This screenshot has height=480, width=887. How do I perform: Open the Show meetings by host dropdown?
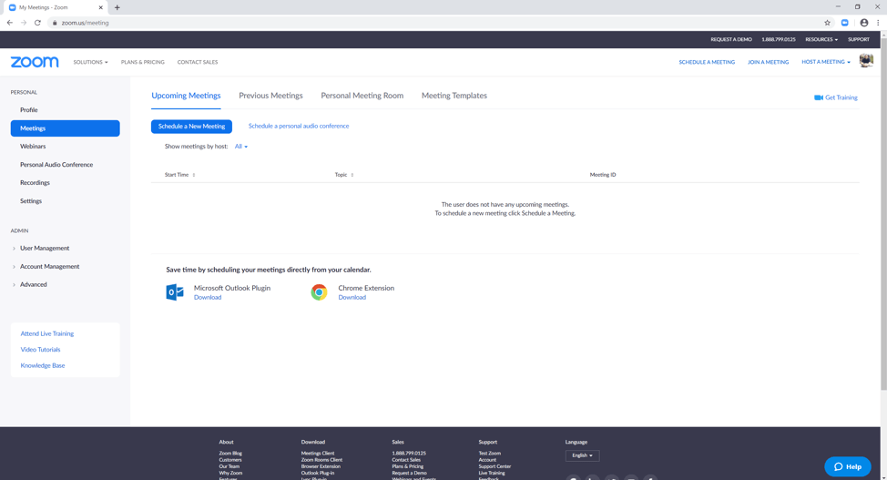(x=241, y=147)
